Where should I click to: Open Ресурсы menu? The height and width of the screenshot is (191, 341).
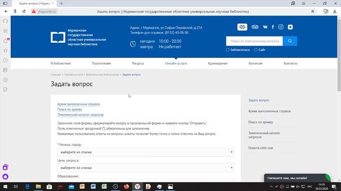coord(138,64)
